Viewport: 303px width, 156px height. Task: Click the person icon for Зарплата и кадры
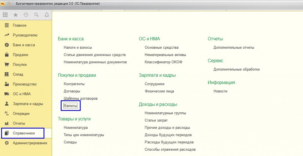[7, 104]
